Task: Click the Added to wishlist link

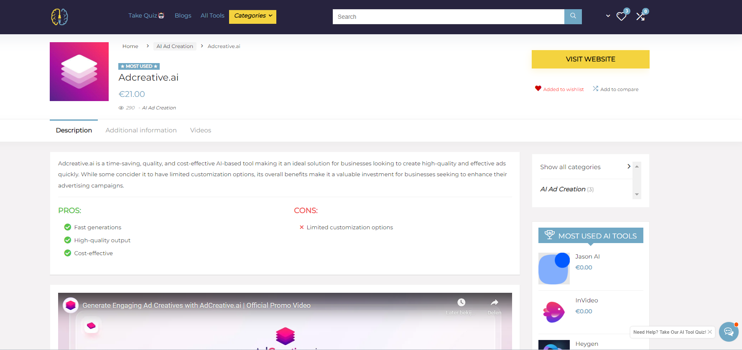Action: (x=564, y=89)
